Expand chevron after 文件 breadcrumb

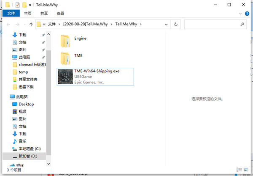pyautogui.click(x=59, y=24)
